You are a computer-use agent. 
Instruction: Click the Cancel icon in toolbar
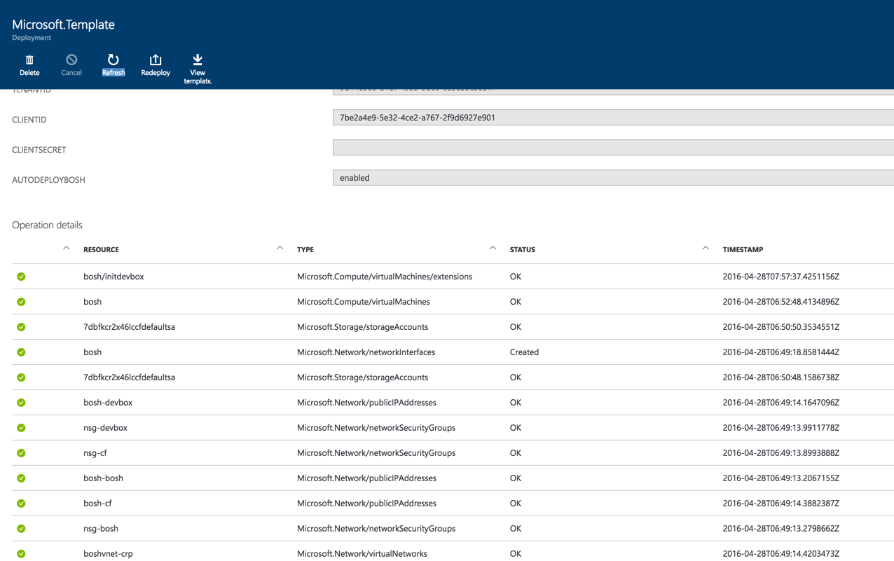[x=71, y=60]
